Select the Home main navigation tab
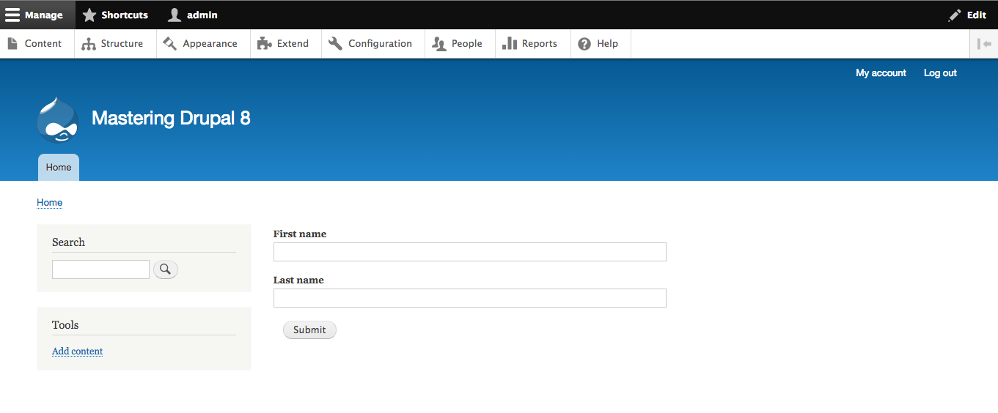The height and width of the screenshot is (413, 998). 59,167
